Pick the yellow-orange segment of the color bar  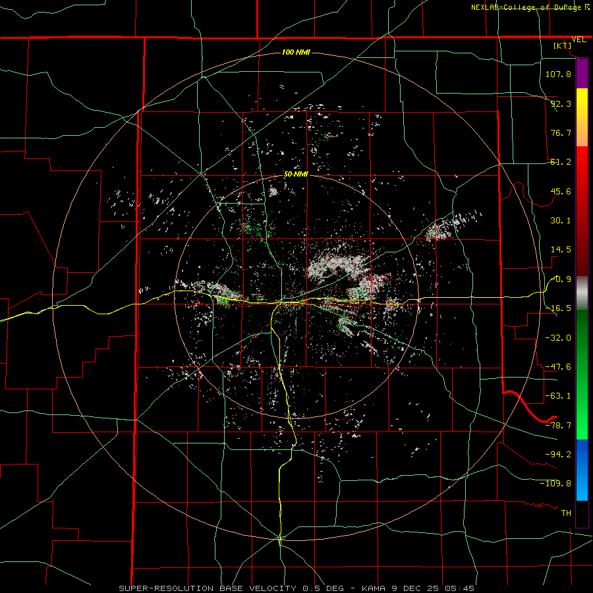582,117
